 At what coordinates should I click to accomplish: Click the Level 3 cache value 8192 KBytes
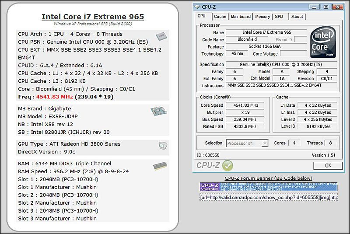(x=318, y=126)
